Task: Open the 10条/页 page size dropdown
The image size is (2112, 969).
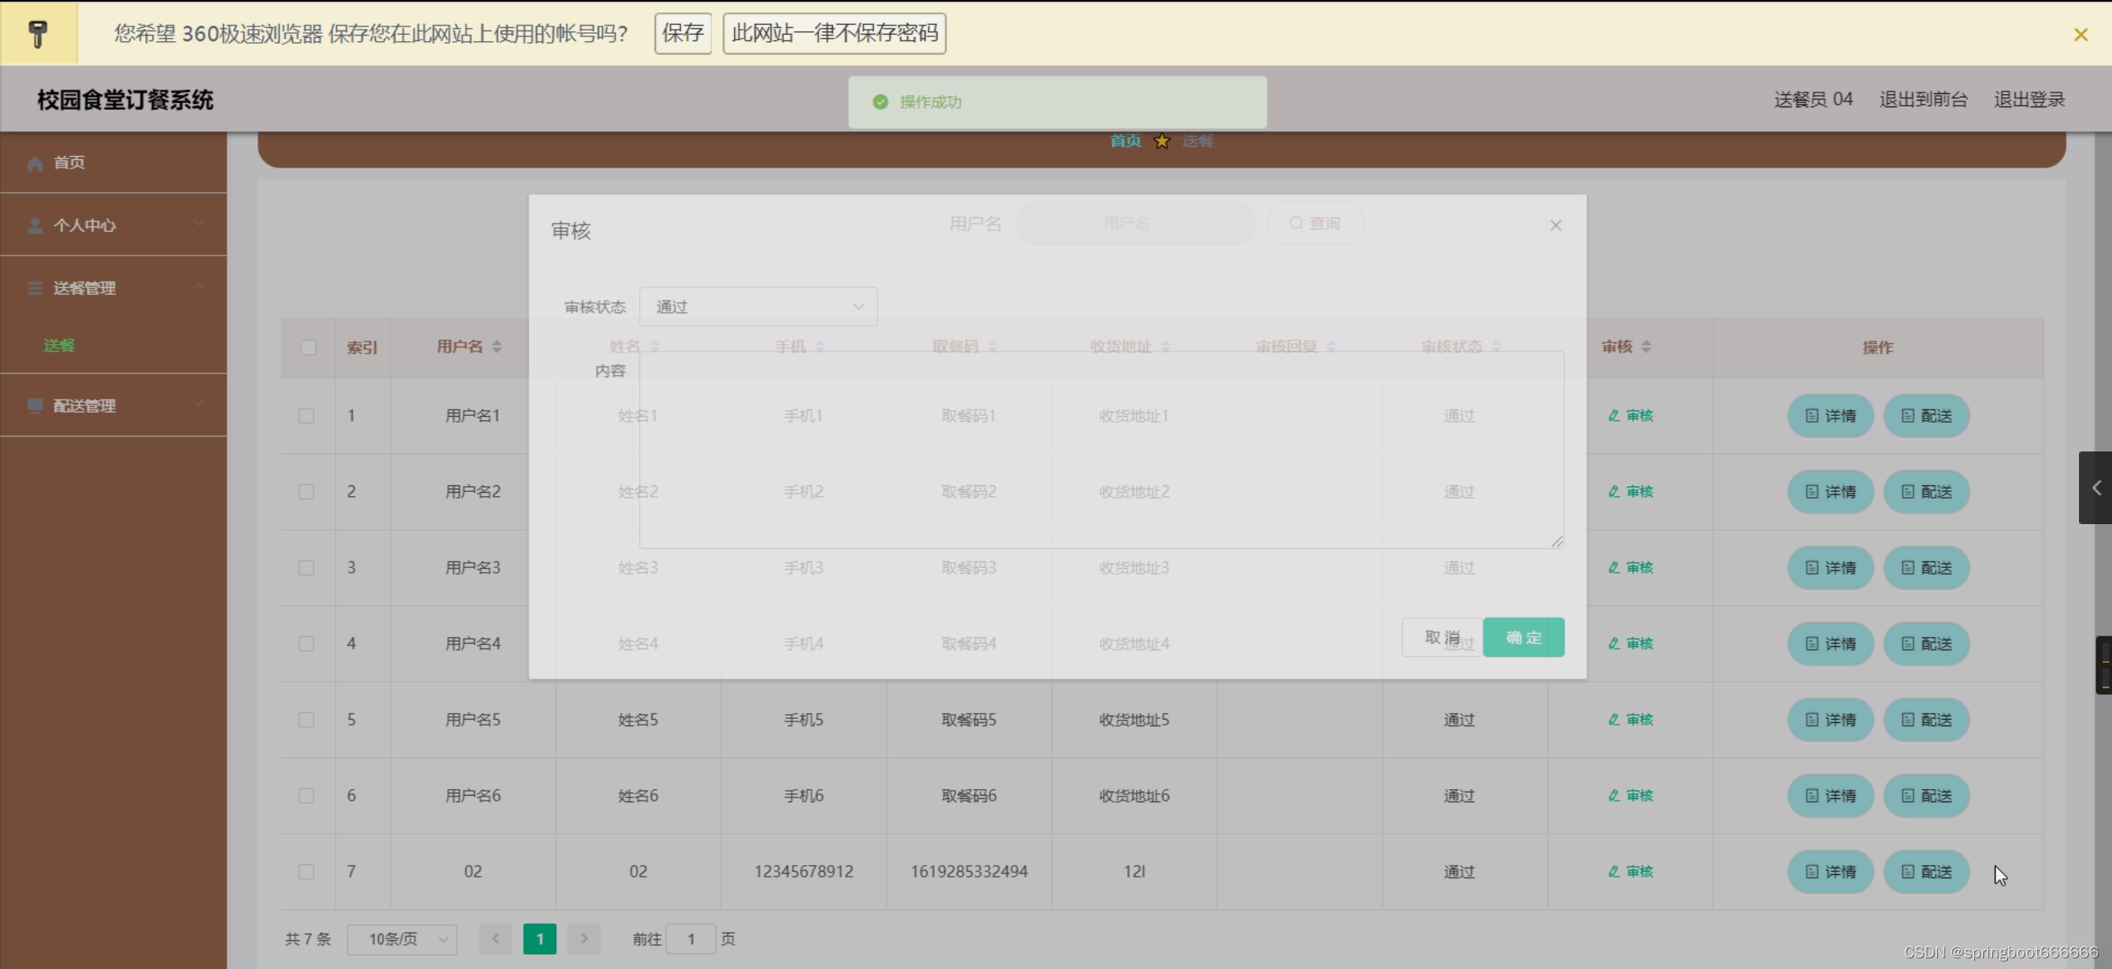Action: pyautogui.click(x=402, y=939)
